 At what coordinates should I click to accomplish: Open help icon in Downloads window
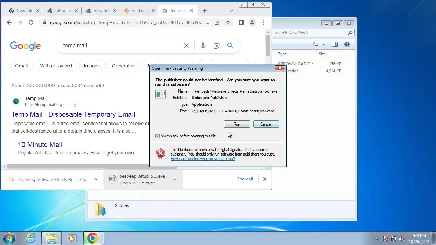click(347, 44)
